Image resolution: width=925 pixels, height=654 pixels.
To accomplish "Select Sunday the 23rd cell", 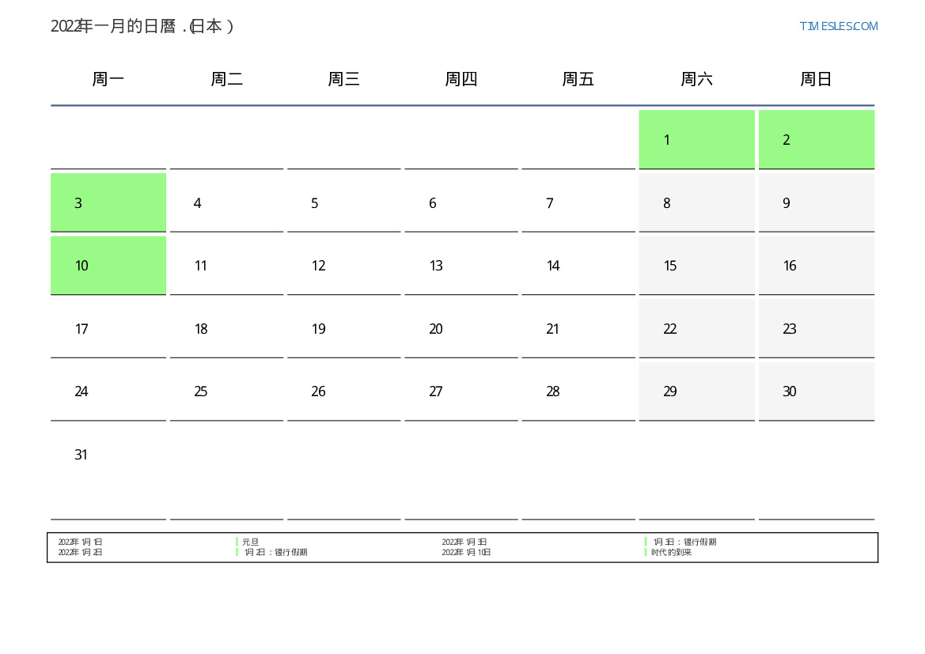I will pyautogui.click(x=816, y=329).
